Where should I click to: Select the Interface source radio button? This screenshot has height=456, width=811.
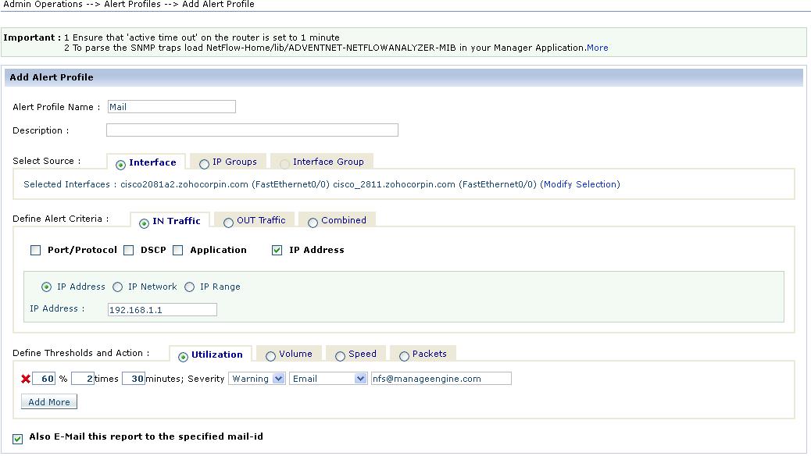click(x=120, y=165)
